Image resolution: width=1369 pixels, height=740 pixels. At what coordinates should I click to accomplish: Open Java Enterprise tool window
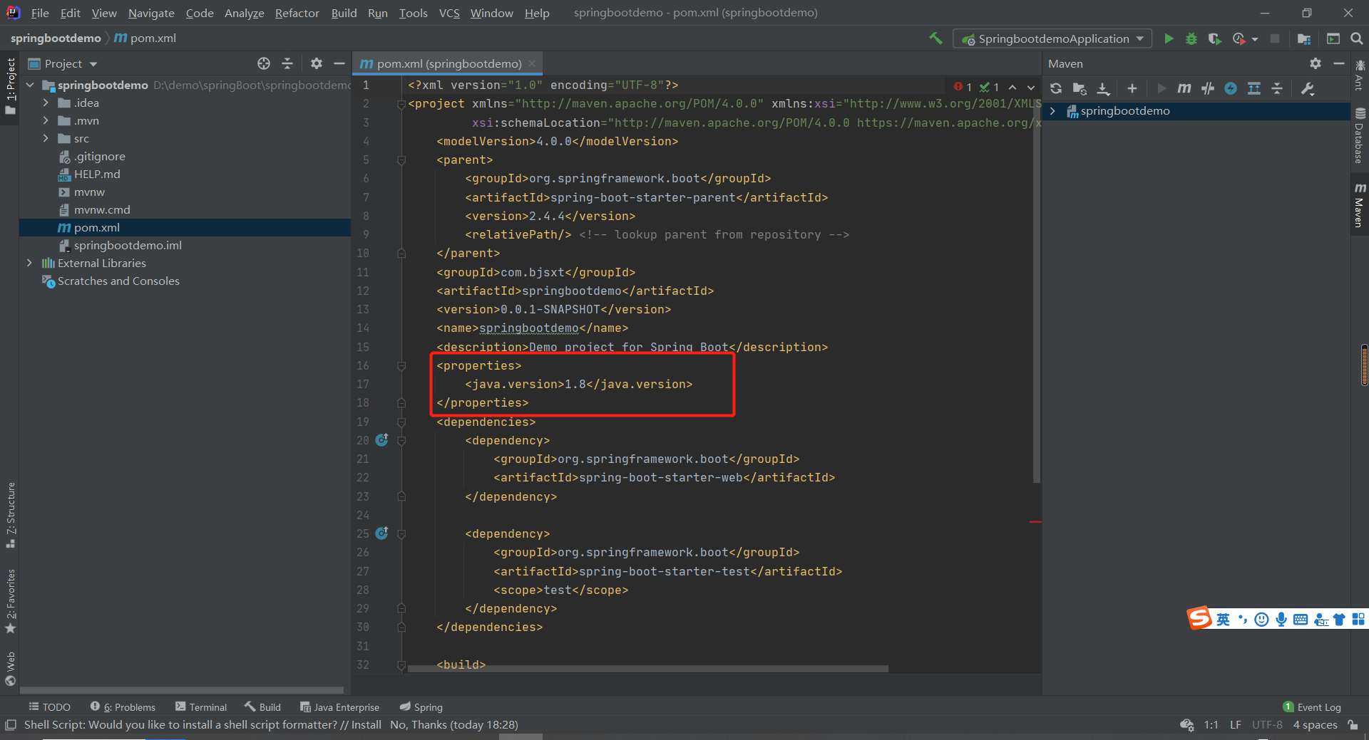click(x=339, y=707)
